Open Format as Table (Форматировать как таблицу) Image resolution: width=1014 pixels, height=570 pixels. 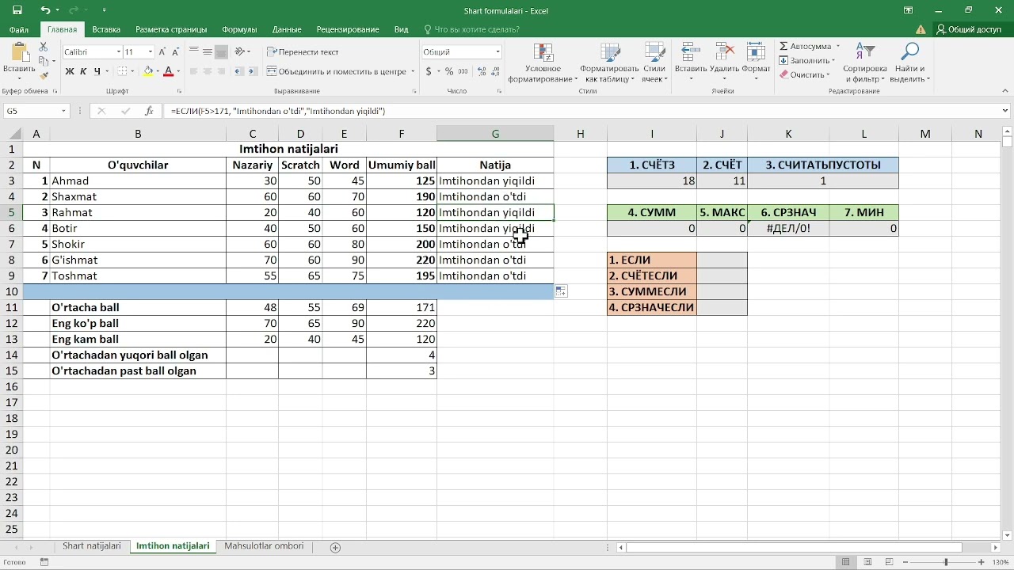[x=609, y=63]
